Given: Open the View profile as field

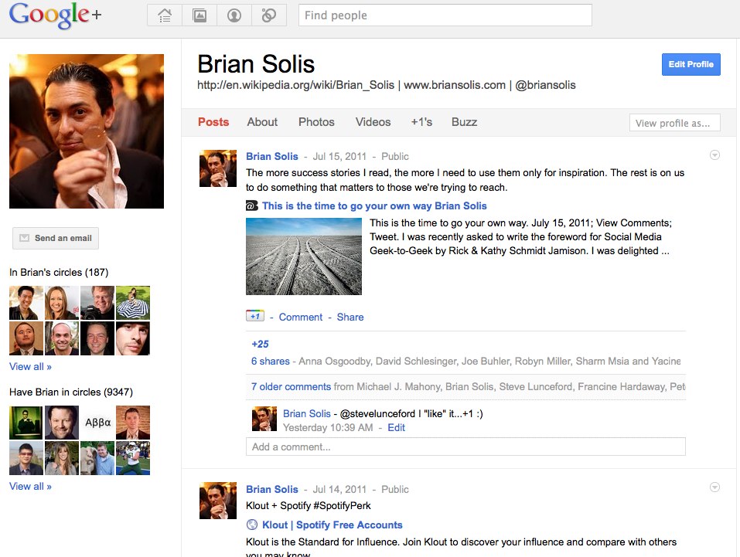Looking at the screenshot, I should point(675,123).
